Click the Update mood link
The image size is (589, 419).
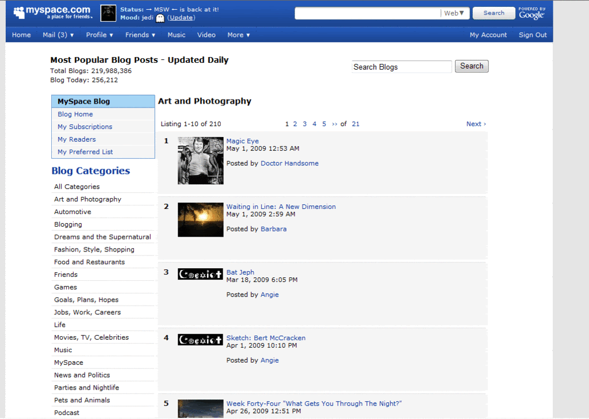pyautogui.click(x=181, y=18)
